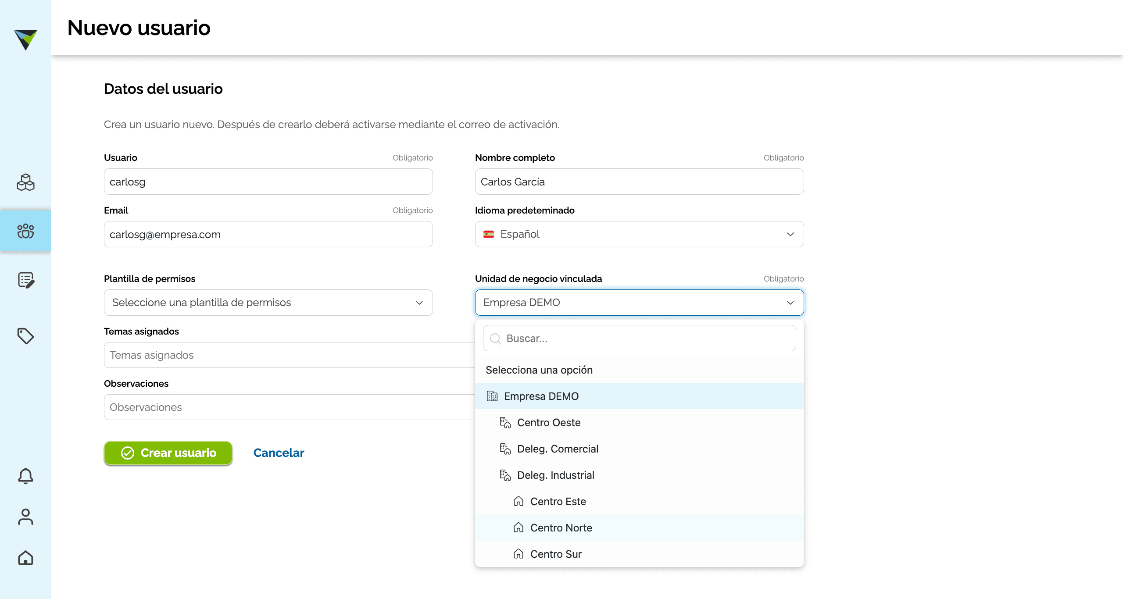This screenshot has height=599, width=1123.
Task: Click the 'Selecciona una opción' text
Action: (x=539, y=370)
